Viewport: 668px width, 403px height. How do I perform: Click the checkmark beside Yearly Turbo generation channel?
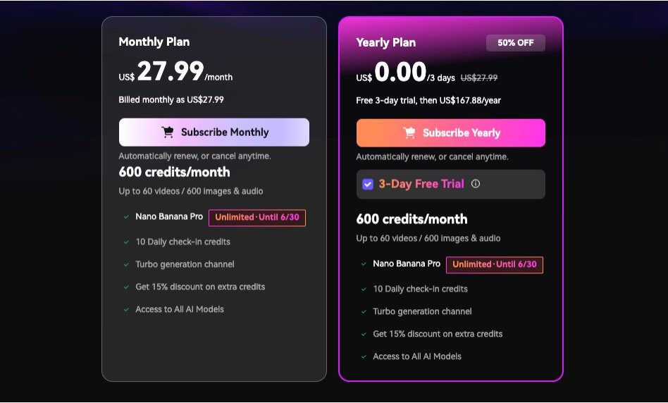click(x=364, y=311)
